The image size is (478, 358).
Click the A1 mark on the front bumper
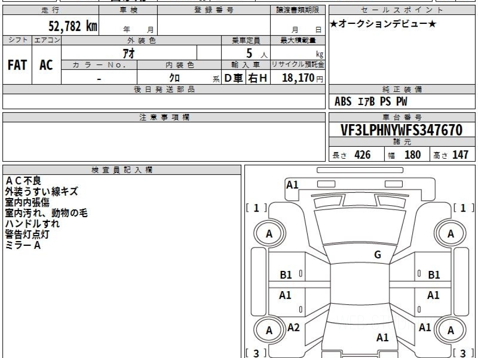(x=293, y=185)
